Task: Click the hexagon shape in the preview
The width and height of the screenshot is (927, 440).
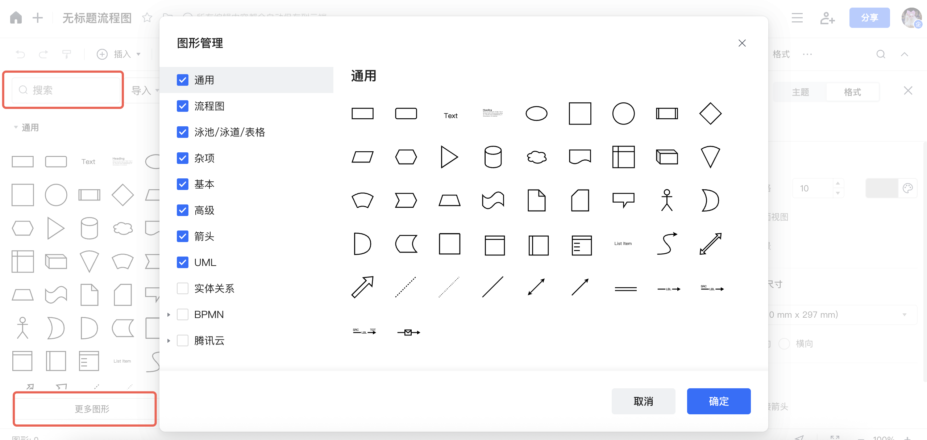Action: [x=406, y=157]
